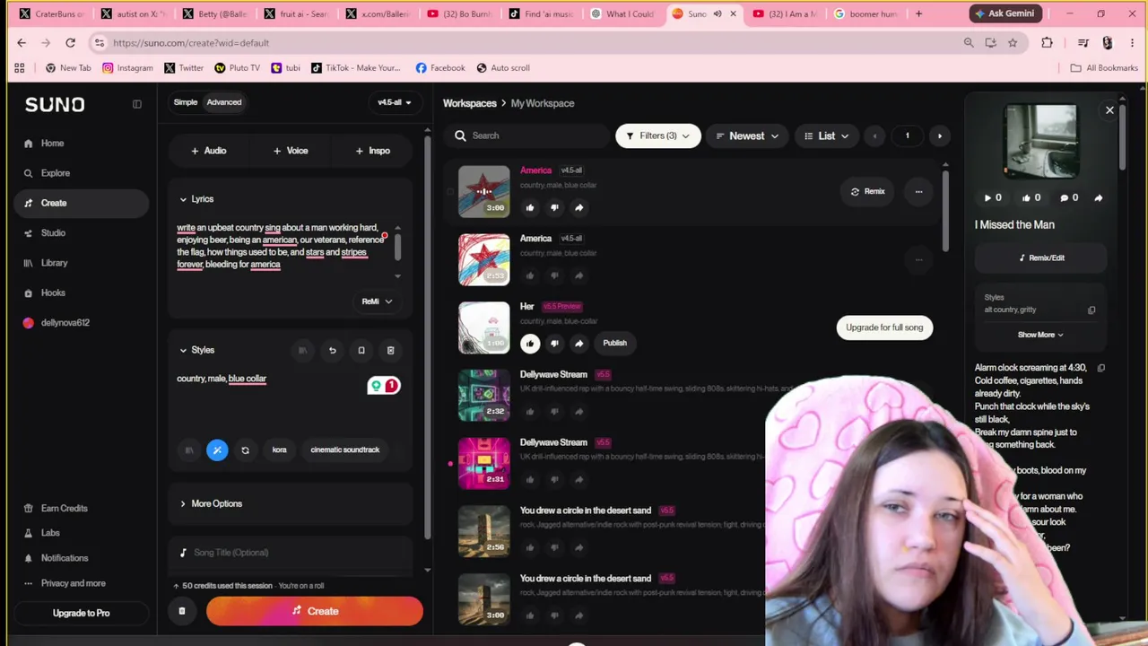Viewport: 1148px width, 646px height.
Task: Click the undo icon in Styles header
Action: click(x=332, y=350)
